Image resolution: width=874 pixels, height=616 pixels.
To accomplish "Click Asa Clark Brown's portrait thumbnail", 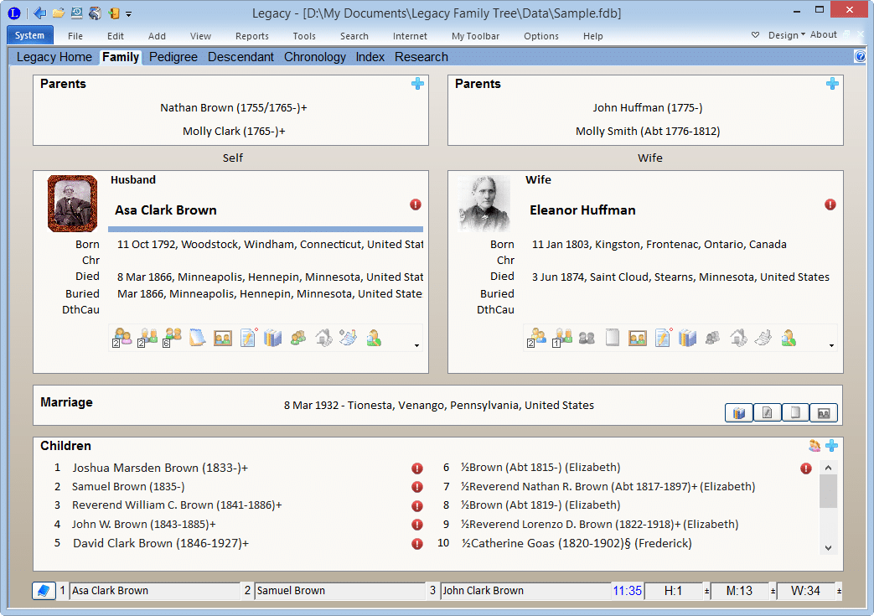I will pos(72,204).
